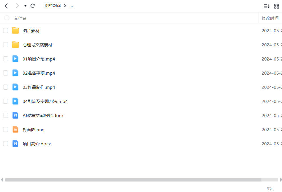Tick the select-all checkbox beside 文件名

tap(7, 18)
